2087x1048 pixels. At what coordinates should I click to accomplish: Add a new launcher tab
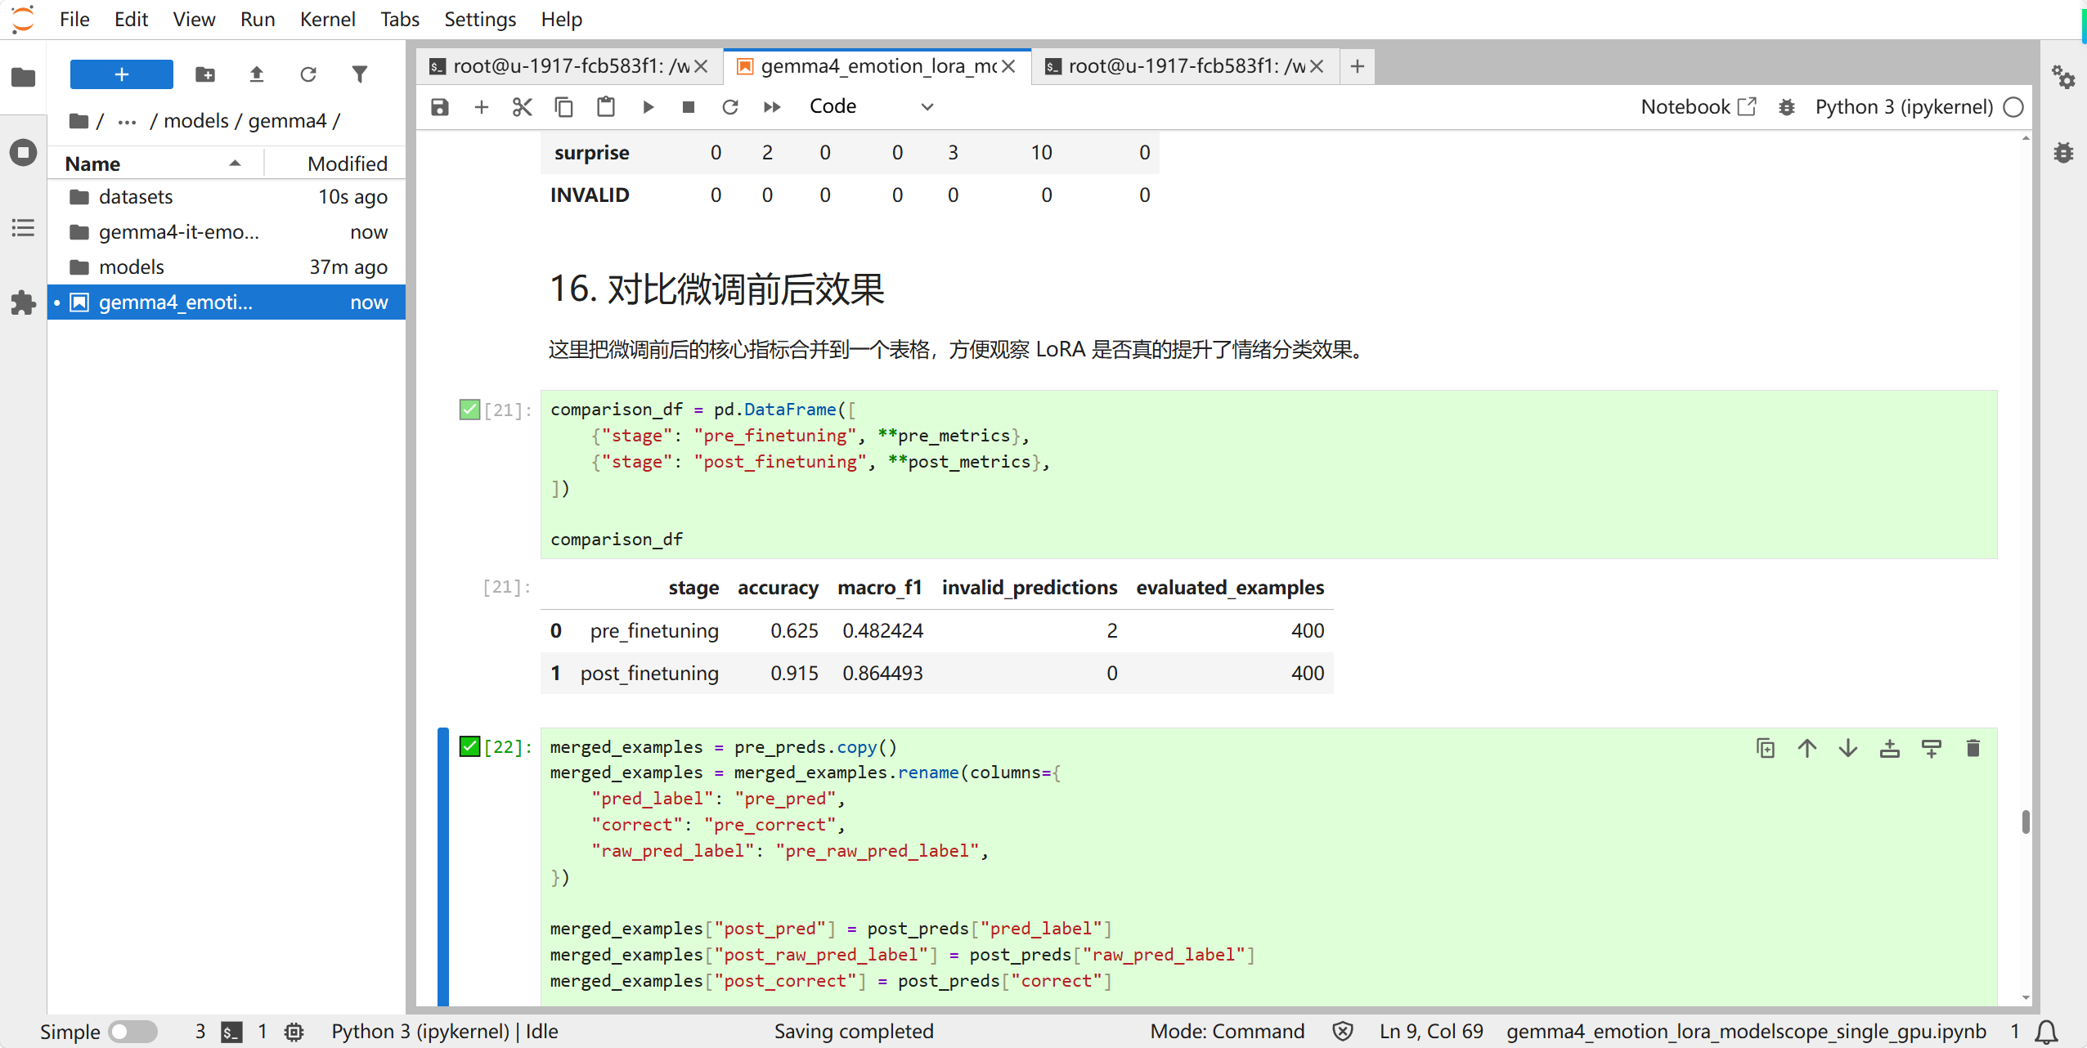point(1358,66)
